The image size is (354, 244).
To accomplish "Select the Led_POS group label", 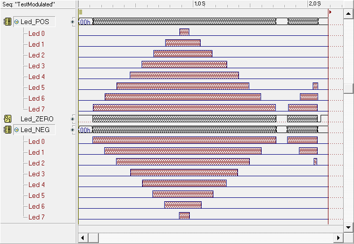I will [35, 22].
